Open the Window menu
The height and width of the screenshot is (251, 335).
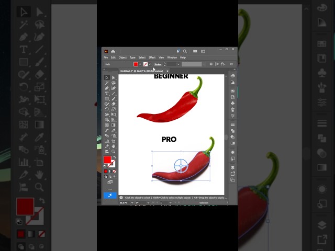172,58
